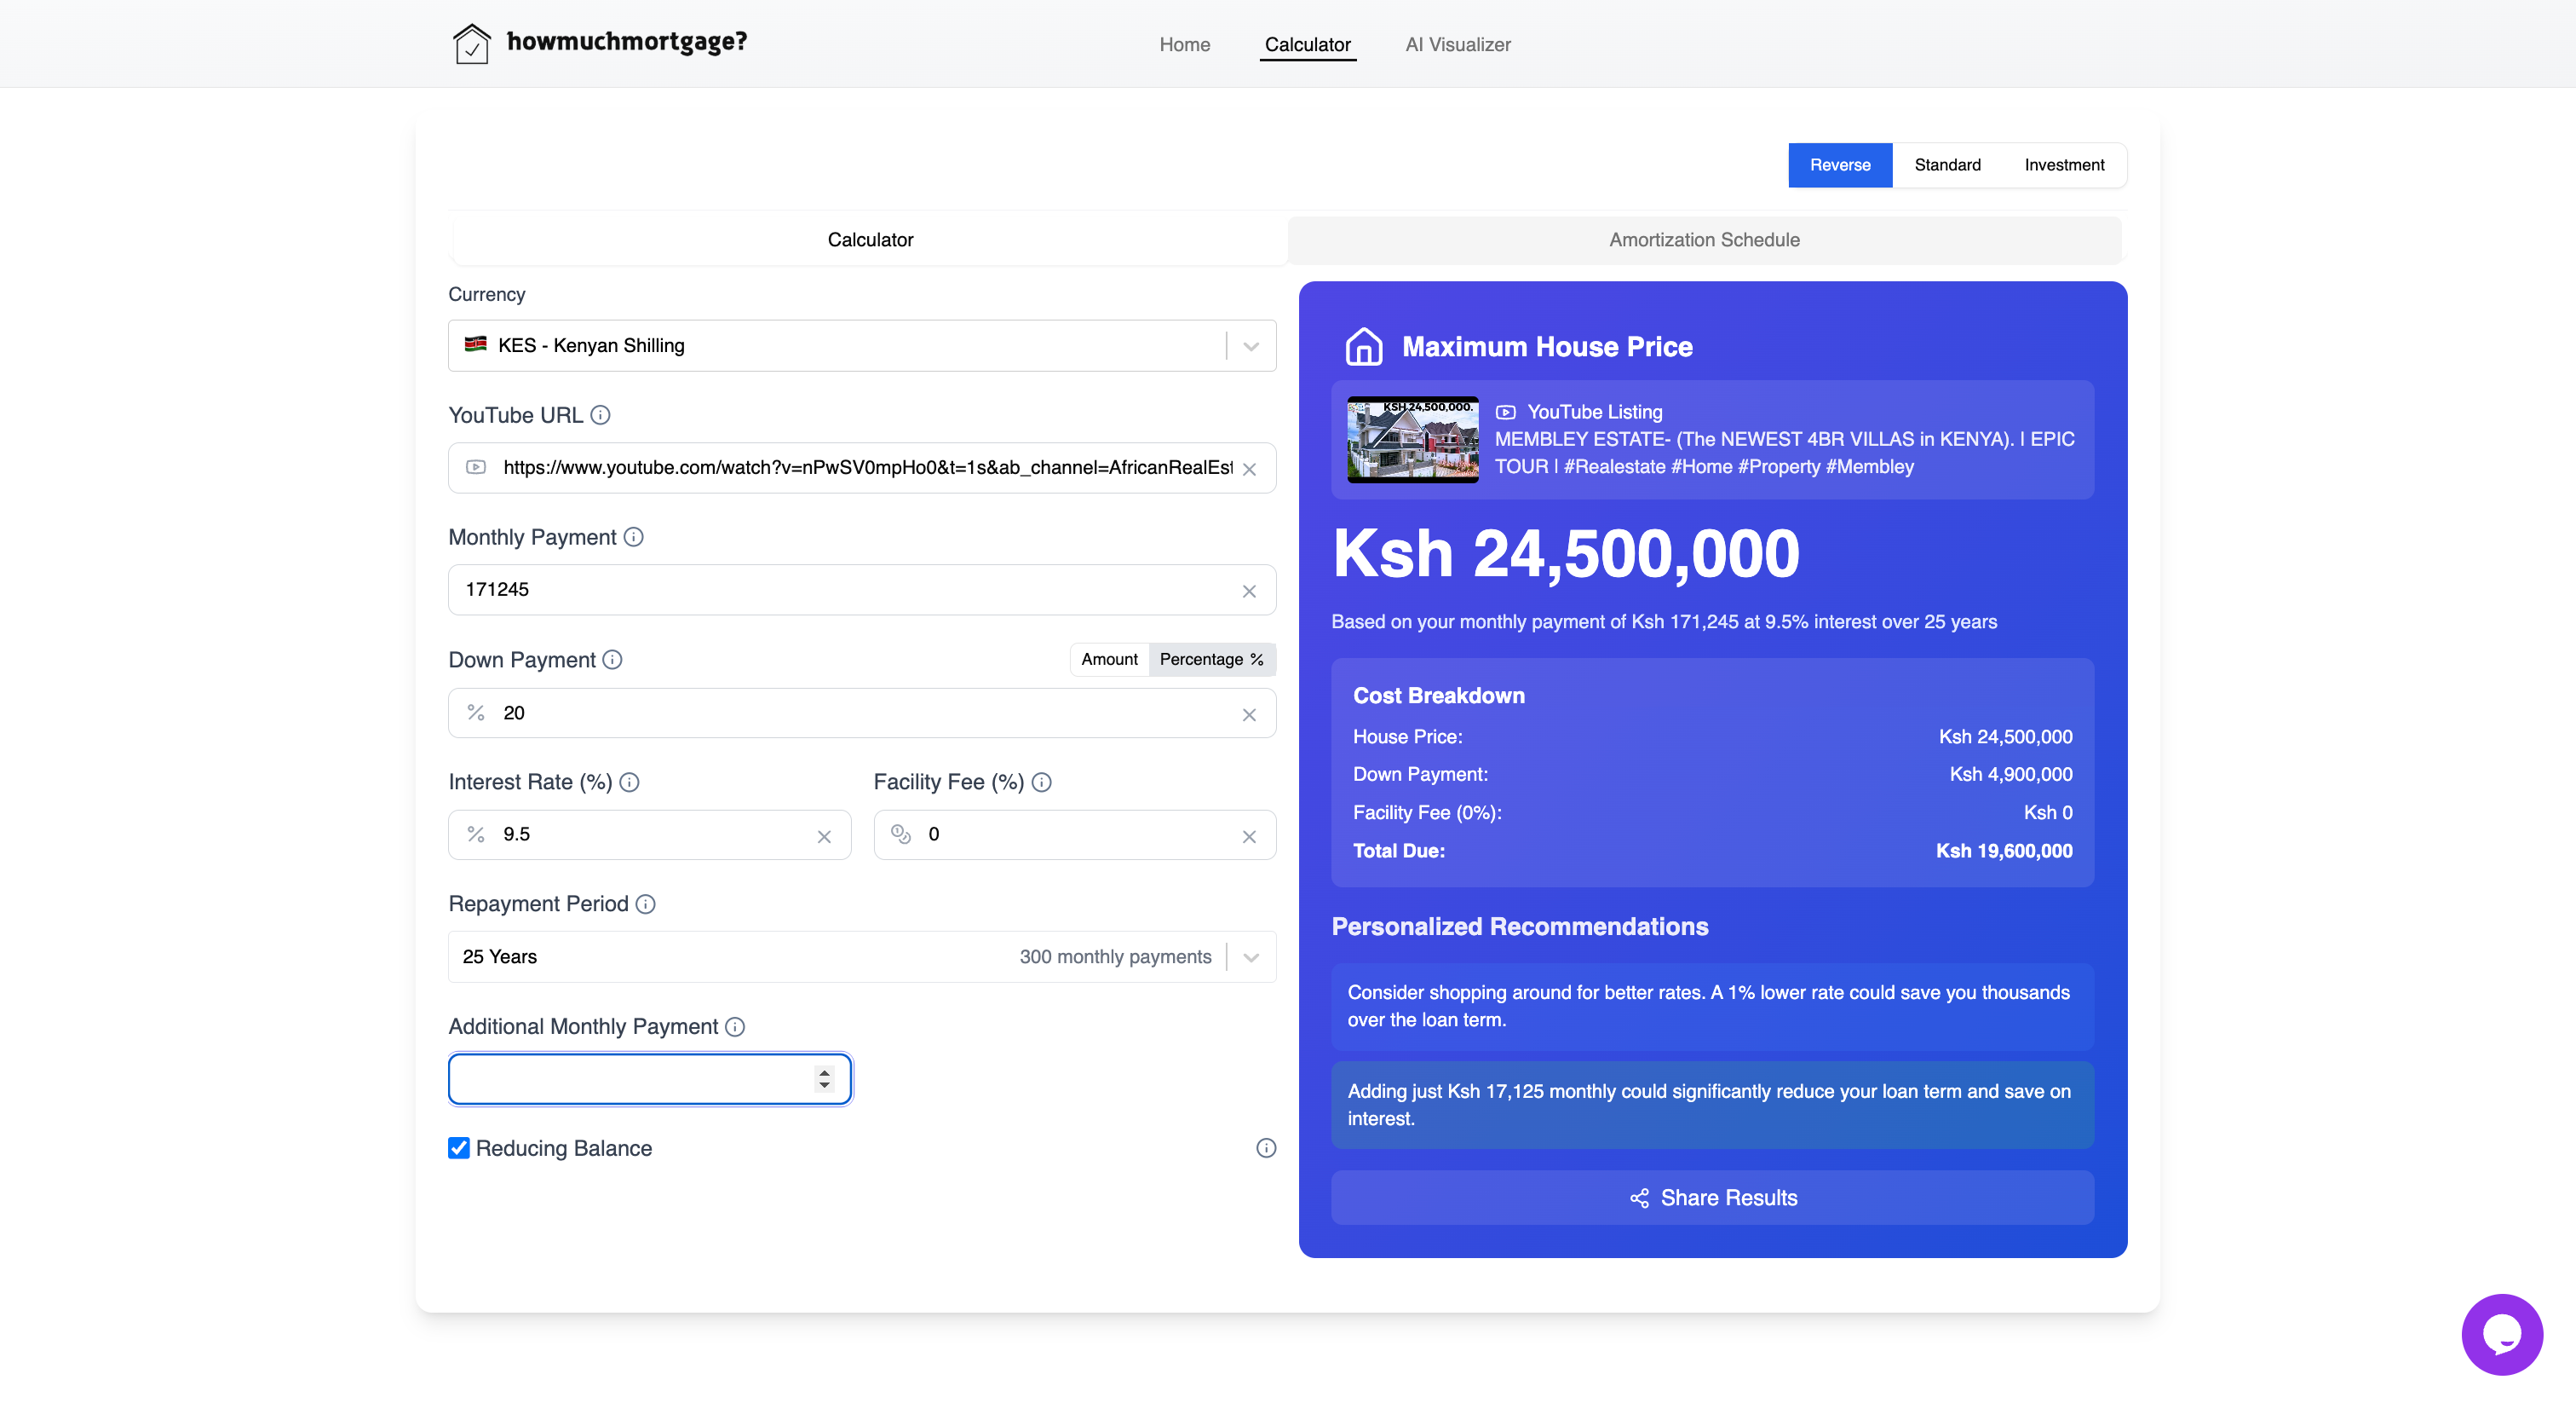This screenshot has width=2576, height=1403.
Task: Open the chat bubble widget
Action: click(x=2501, y=1334)
